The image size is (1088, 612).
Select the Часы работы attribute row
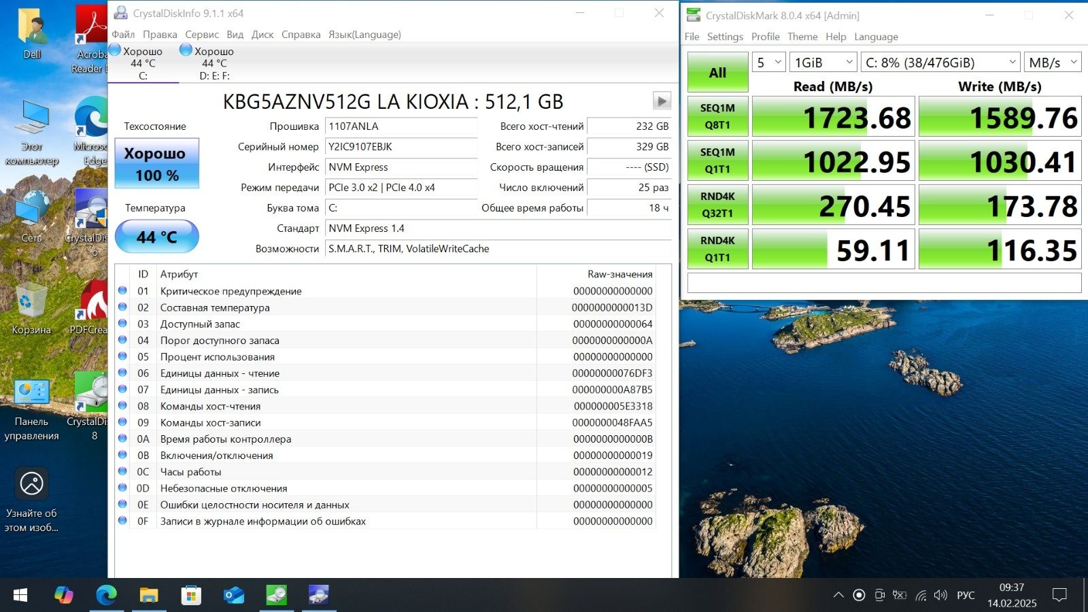point(386,472)
